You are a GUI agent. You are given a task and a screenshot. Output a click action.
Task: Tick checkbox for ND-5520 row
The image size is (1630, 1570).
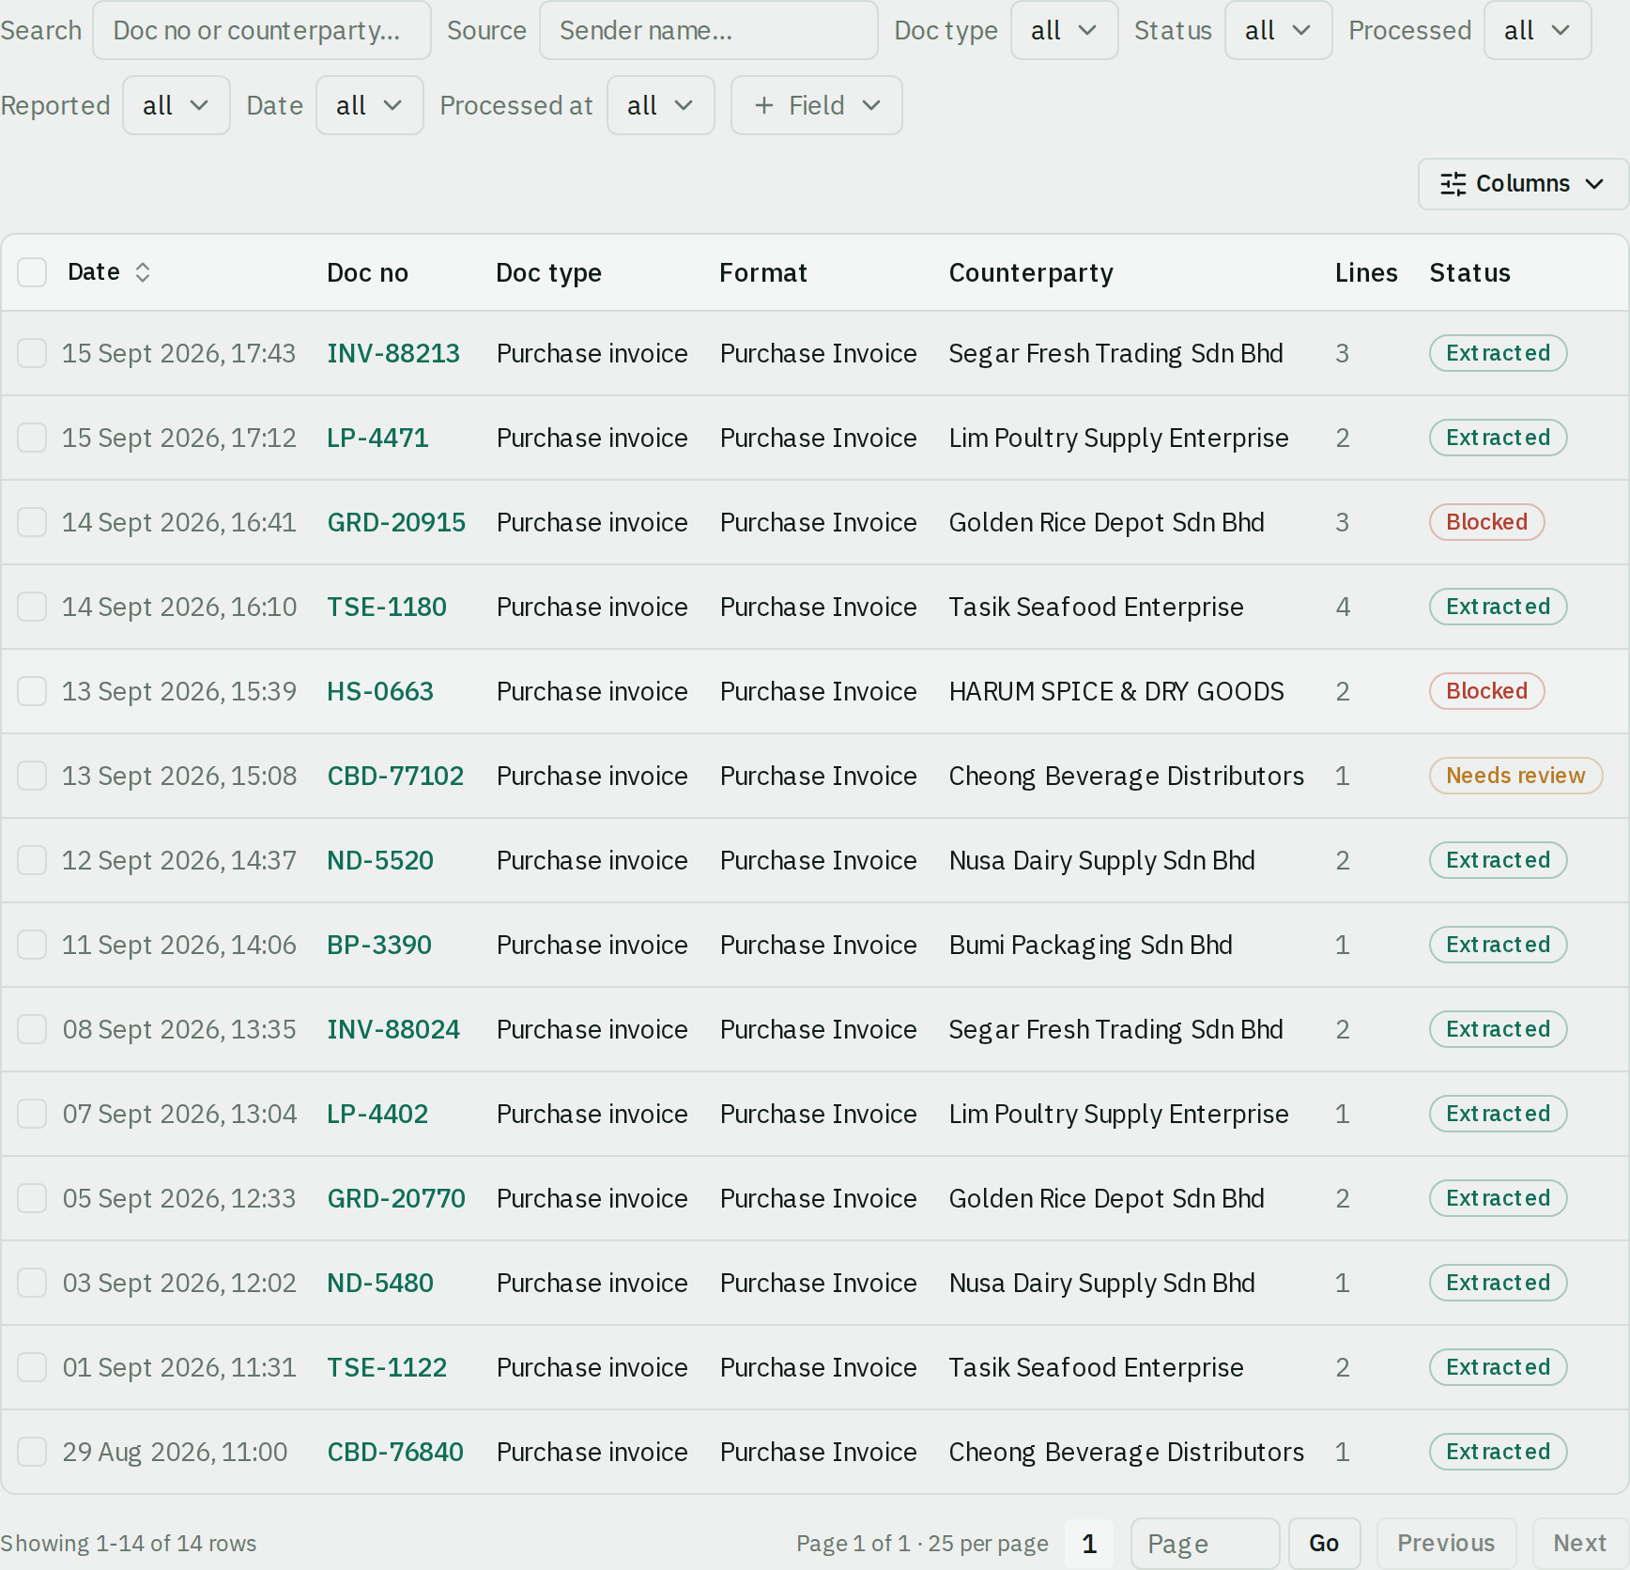click(x=32, y=860)
